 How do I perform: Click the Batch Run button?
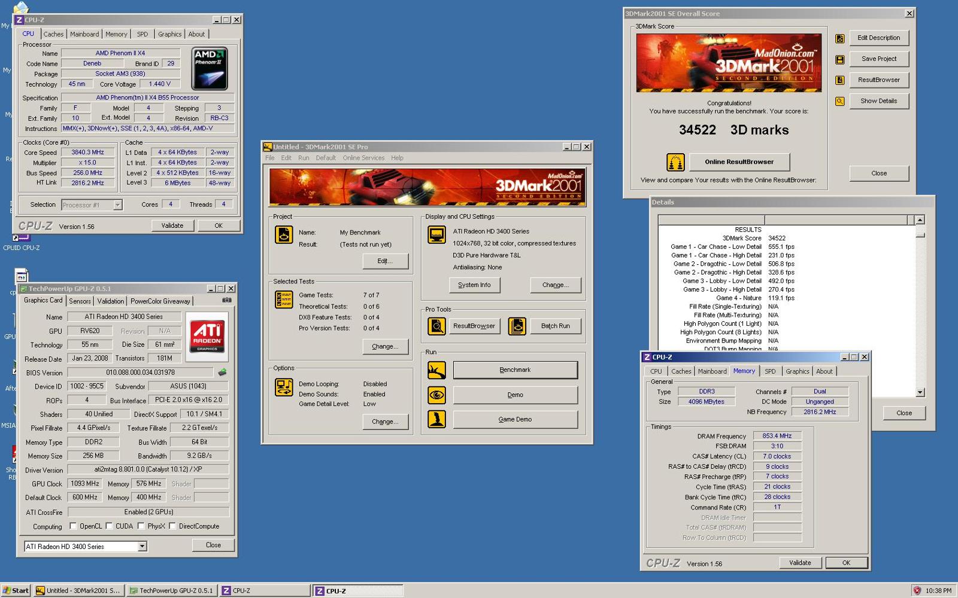tap(556, 326)
